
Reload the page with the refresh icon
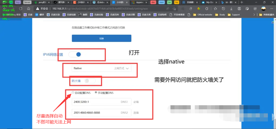[x=21, y=9]
